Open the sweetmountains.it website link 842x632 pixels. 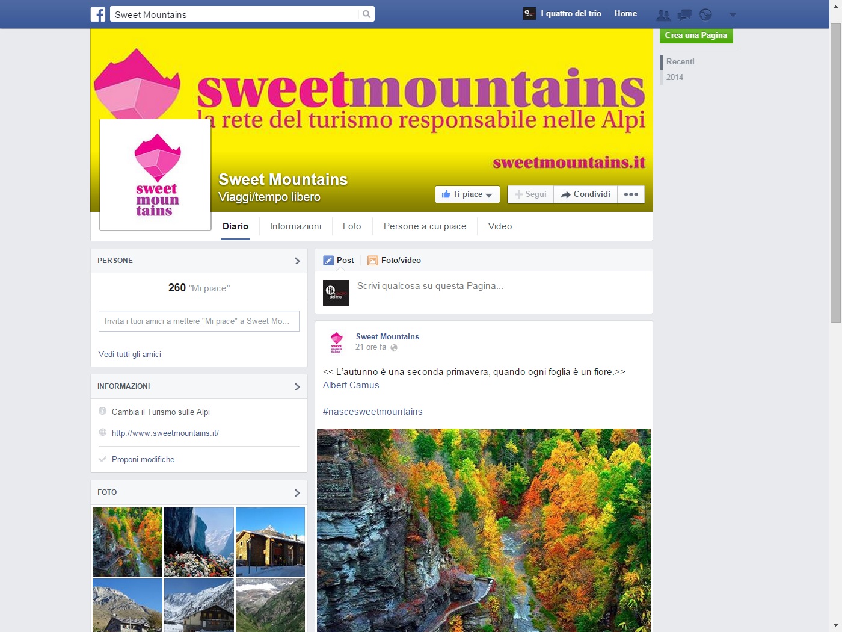click(x=165, y=433)
